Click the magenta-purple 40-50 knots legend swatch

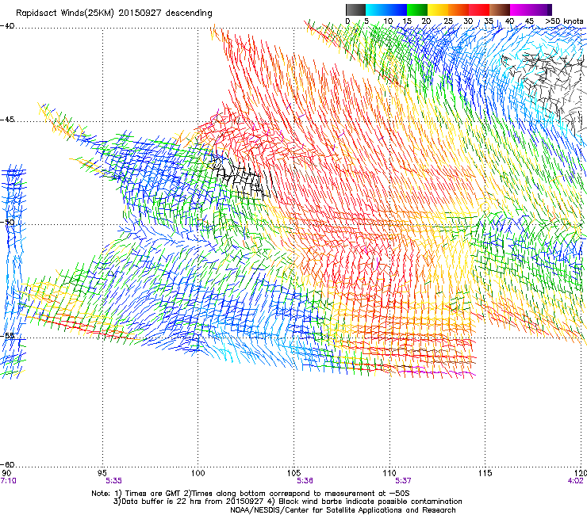[531, 10]
